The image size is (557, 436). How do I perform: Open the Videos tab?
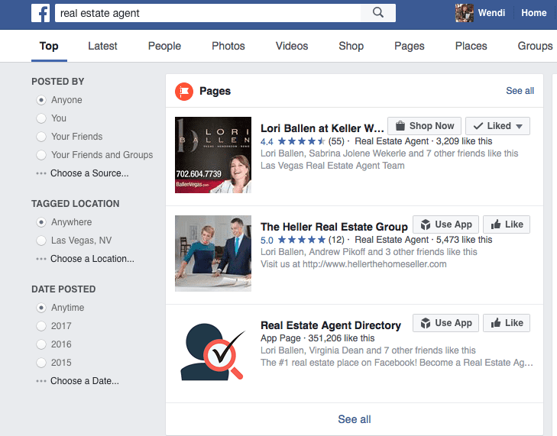[x=292, y=46]
